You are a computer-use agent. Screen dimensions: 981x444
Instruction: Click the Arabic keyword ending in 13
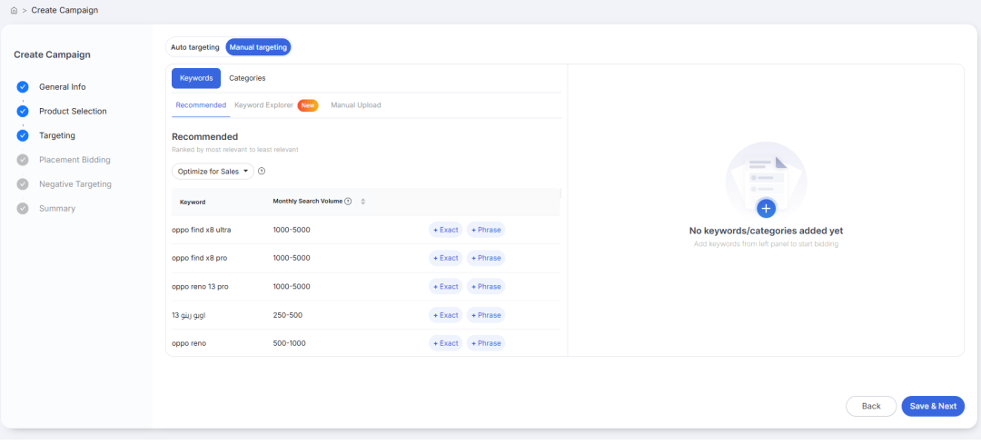click(188, 315)
